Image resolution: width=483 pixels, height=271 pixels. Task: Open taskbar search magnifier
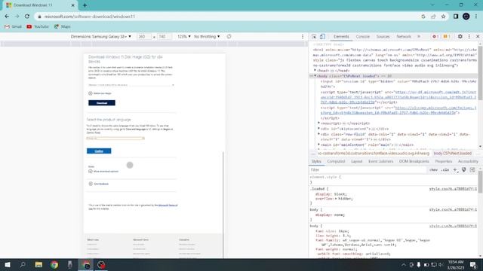pyautogui.click(x=23, y=264)
